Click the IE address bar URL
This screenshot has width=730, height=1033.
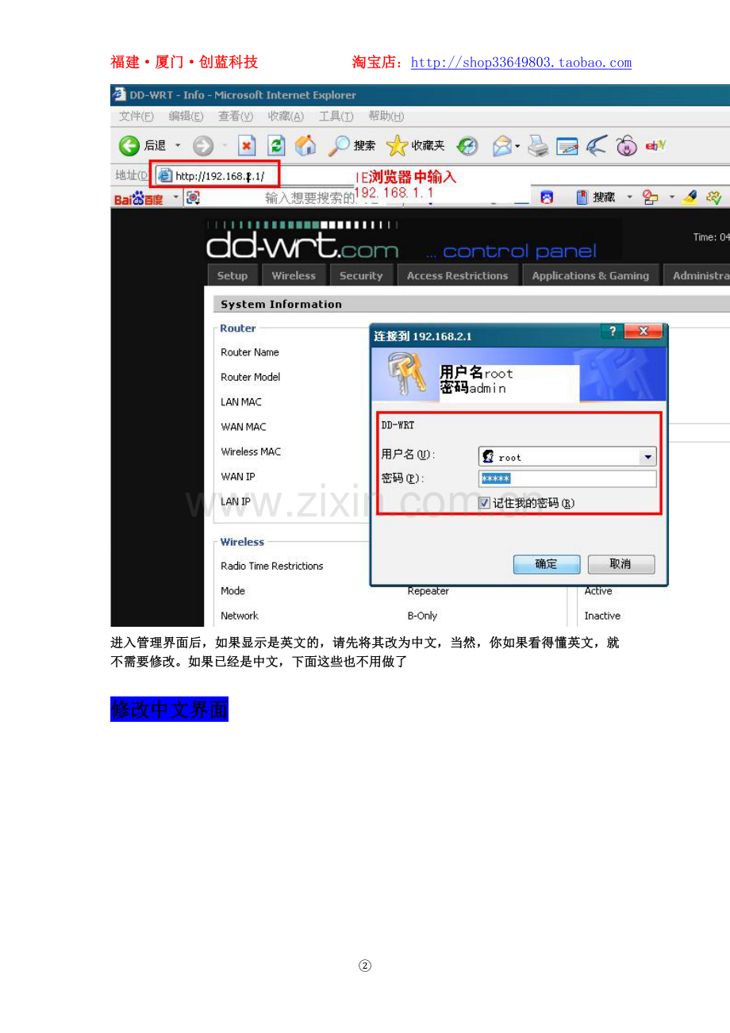[220, 176]
